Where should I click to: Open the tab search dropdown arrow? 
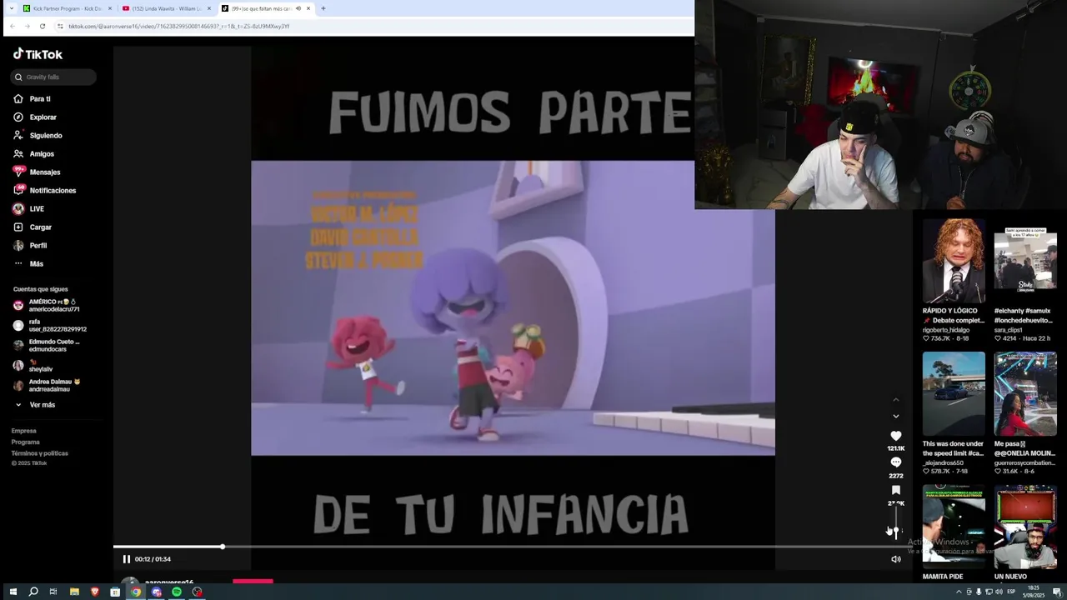click(12, 8)
